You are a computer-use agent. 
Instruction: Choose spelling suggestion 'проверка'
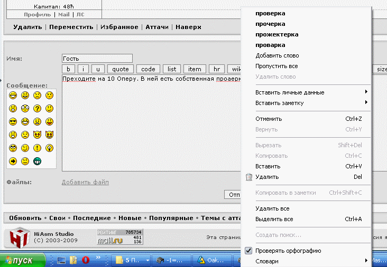(270, 13)
